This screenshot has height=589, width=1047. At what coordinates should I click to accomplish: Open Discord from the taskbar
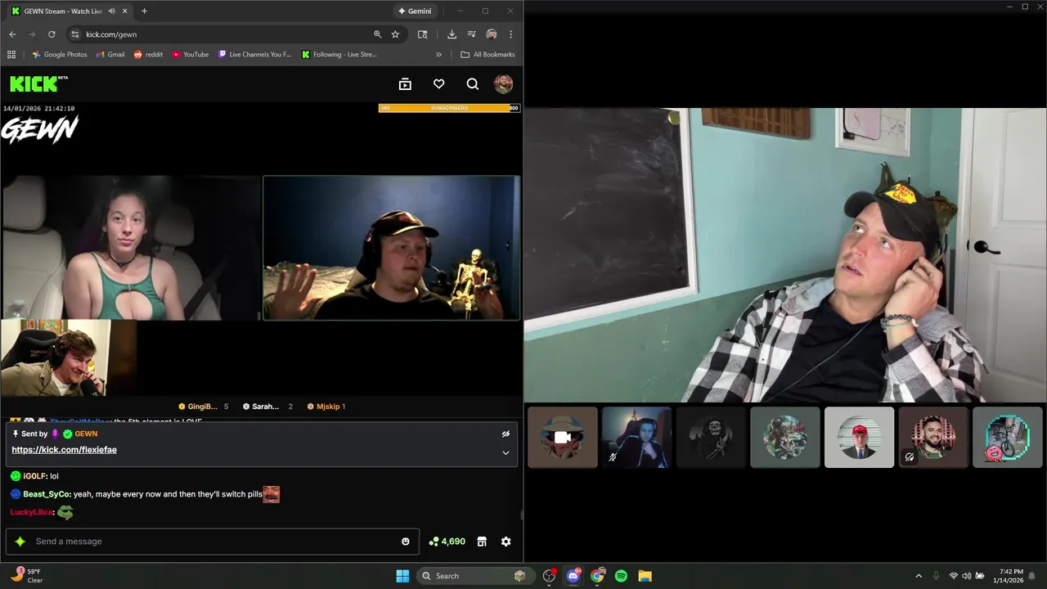[x=573, y=576]
